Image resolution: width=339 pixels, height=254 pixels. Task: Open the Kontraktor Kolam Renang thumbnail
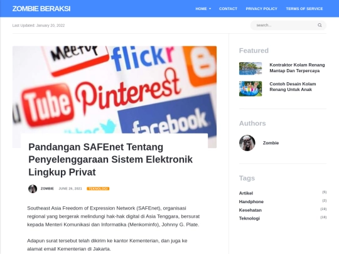pos(250,68)
